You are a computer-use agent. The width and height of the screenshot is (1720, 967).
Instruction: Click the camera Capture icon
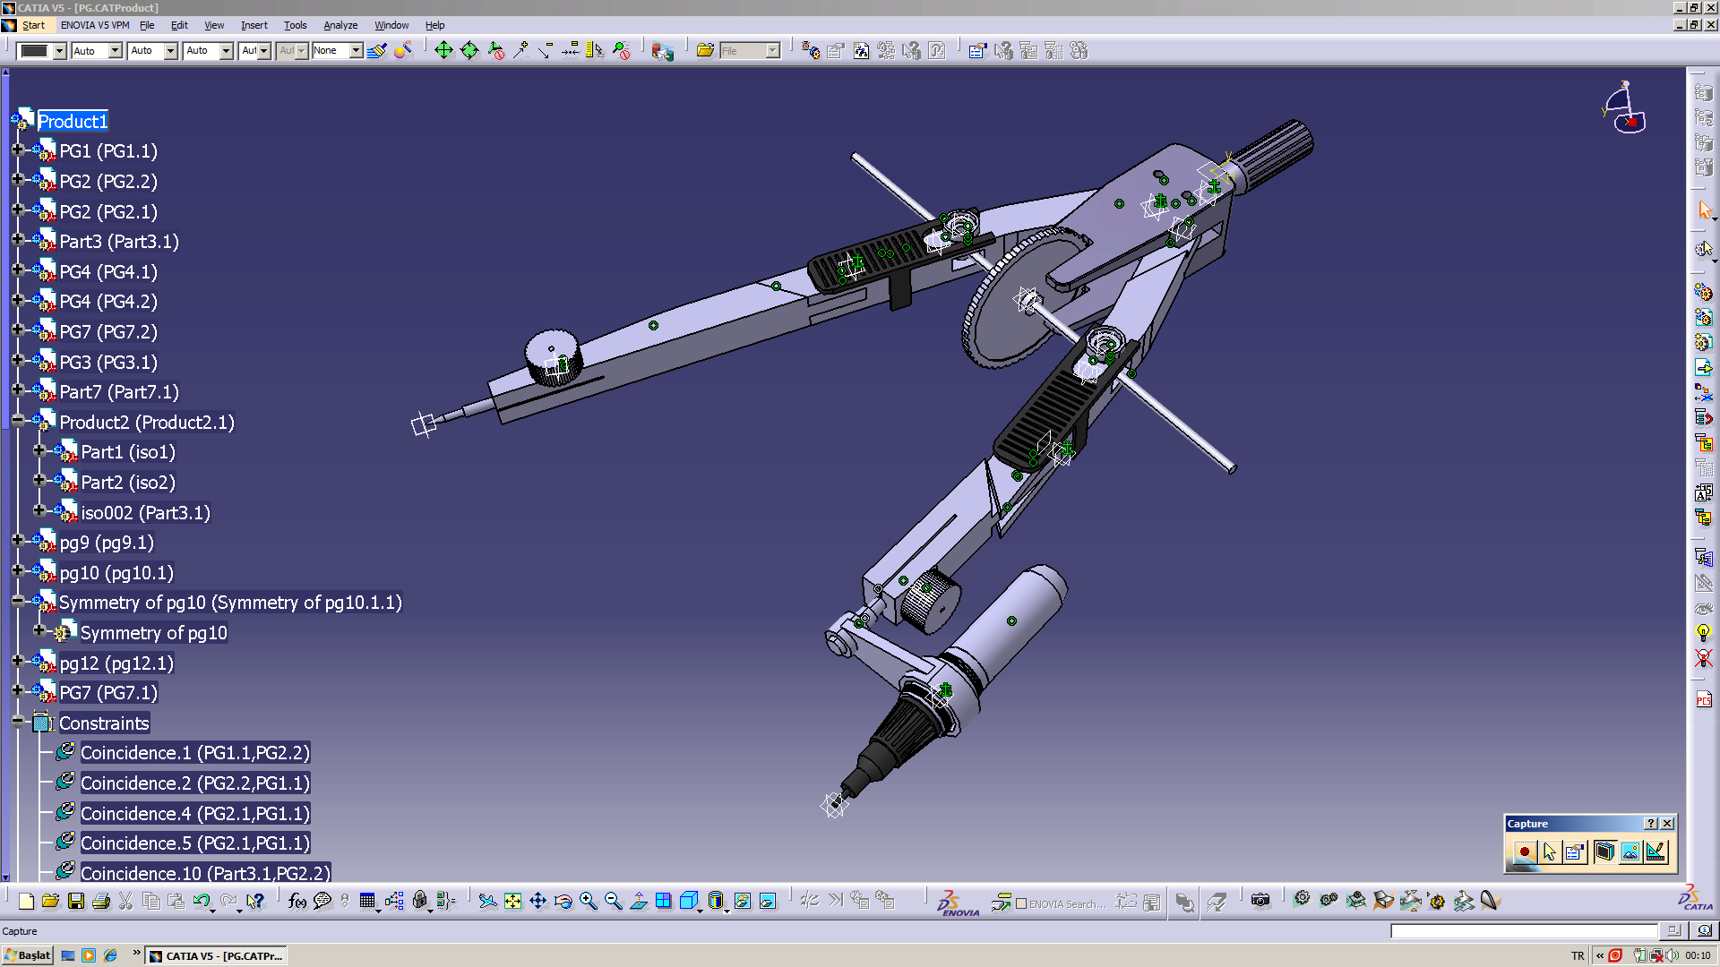(1260, 901)
